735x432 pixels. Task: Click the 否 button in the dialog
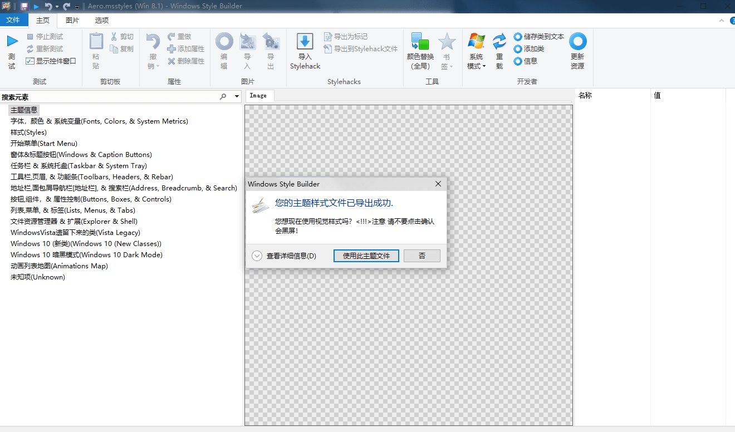[422, 256]
